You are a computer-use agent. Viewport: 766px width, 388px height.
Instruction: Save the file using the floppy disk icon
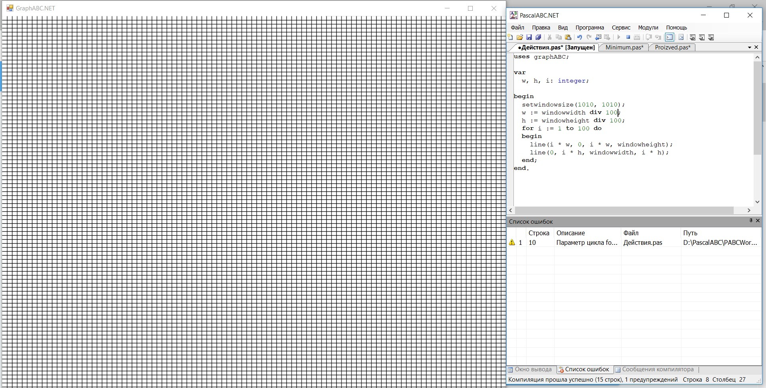pos(529,37)
